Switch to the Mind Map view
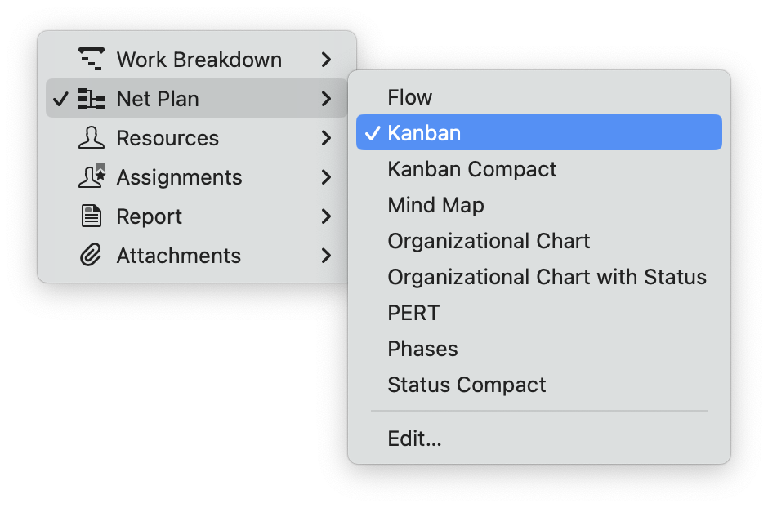Screen dimensions: 768x508 [436, 204]
